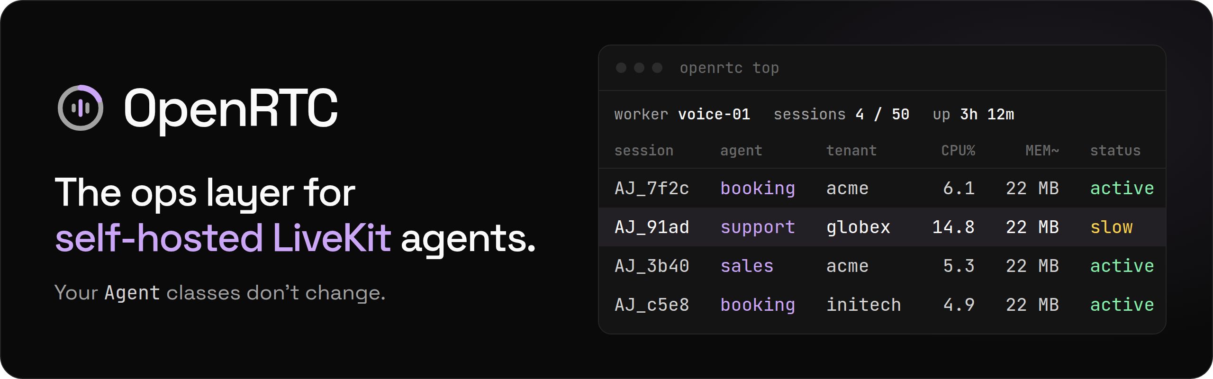Click 'acme' tenant in AJ_3b40 row
Screen dimensions: 1213x379
(848, 267)
